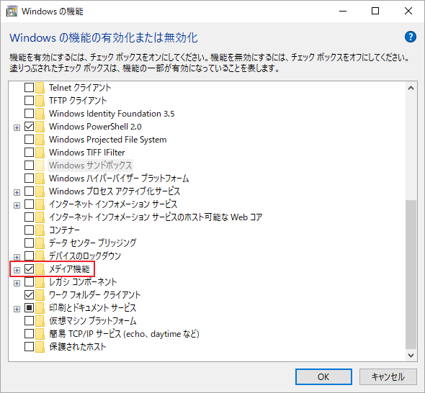Select 簡易 TCP/IP サービス item label
425x393 pixels.
[124, 334]
